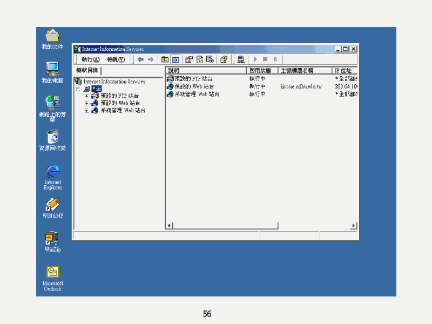Open 資源回收筒 desktop icon
This screenshot has height=324, width=432.
coord(52,140)
